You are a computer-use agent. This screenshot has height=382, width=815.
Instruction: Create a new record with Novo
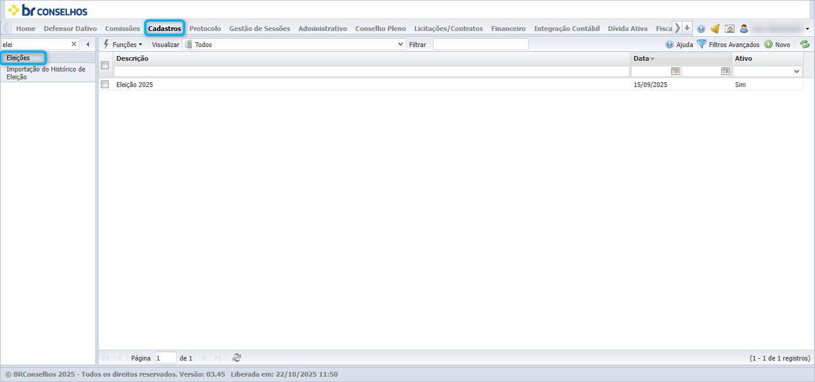pos(777,45)
